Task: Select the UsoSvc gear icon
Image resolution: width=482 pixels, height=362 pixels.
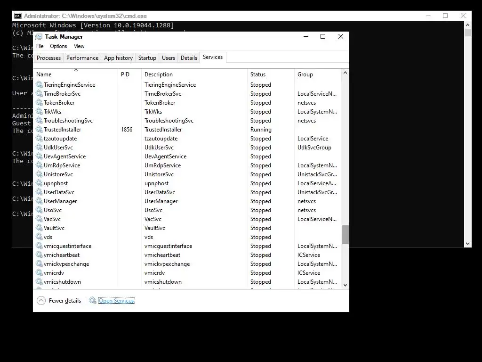Action: click(x=39, y=209)
